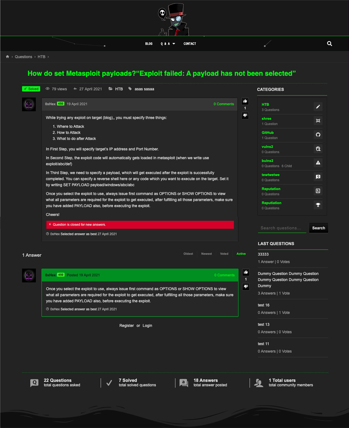Image resolution: width=349 pixels, height=428 pixels.
Task: Open the BLOG menu item
Action: (149, 44)
